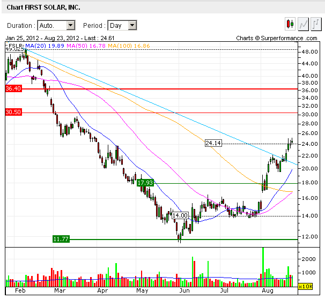This screenshot has height=299, width=325.
Task: Click the green 17.93 support level label
Action: (x=145, y=183)
